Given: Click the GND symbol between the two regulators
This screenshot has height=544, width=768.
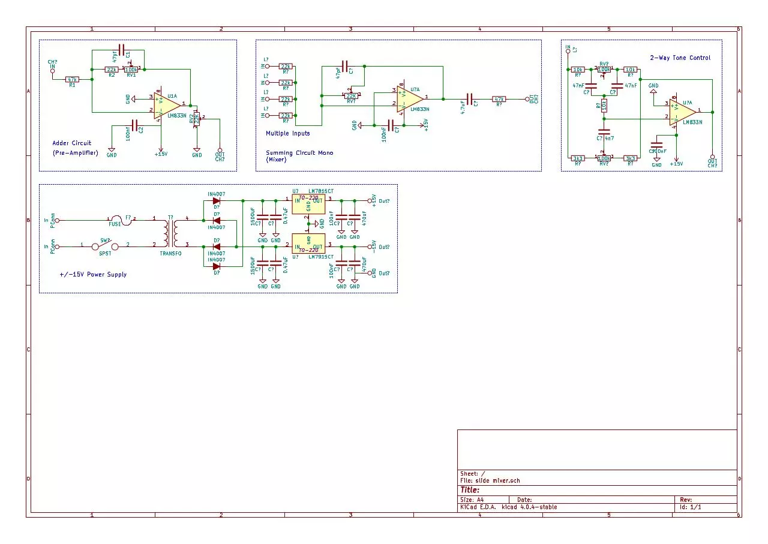Looking at the screenshot, I should click(316, 224).
